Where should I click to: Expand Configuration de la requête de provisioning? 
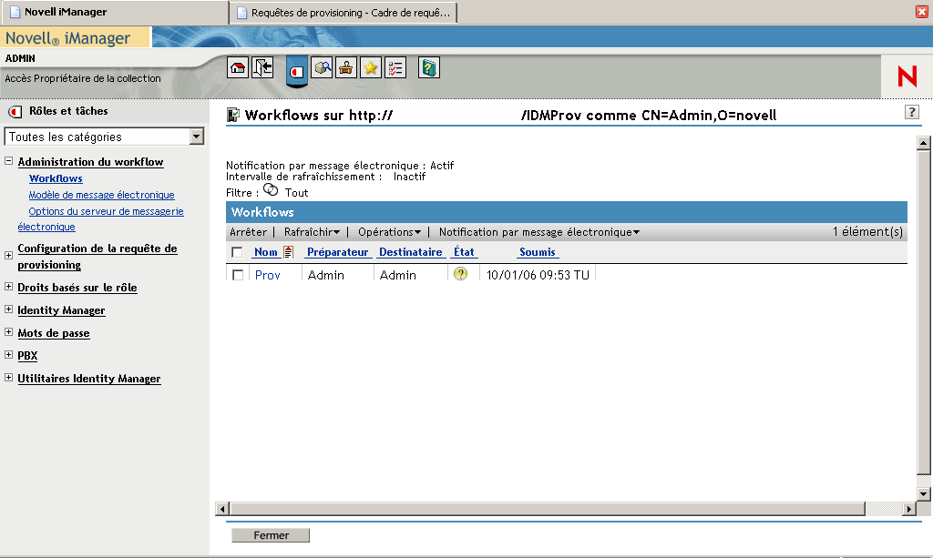pos(8,256)
